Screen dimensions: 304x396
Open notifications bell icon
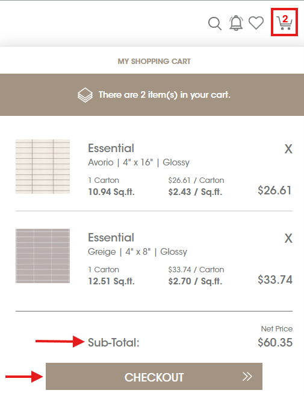[x=236, y=23]
